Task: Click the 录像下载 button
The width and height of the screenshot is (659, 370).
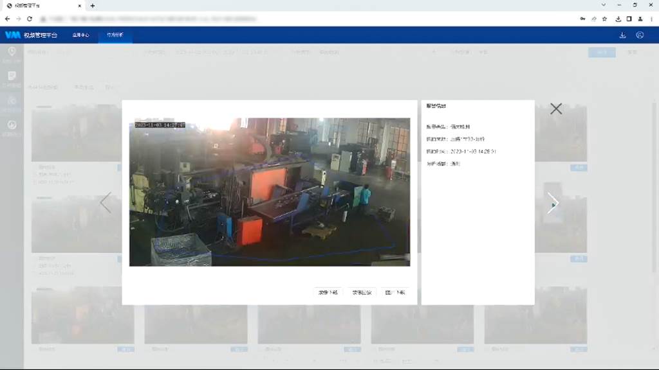Action: [x=328, y=292]
